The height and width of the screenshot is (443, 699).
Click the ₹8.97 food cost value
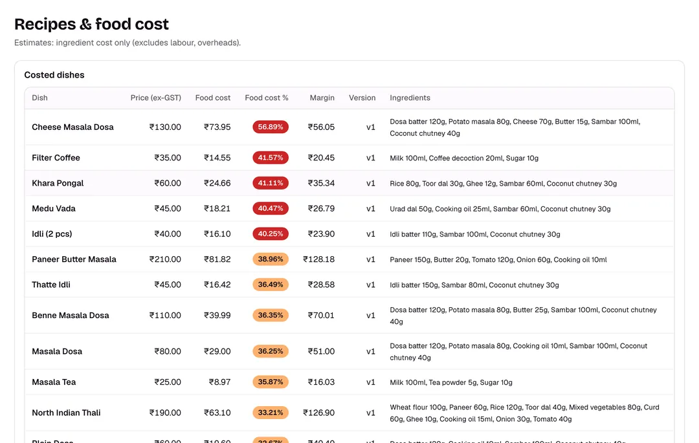coord(220,382)
